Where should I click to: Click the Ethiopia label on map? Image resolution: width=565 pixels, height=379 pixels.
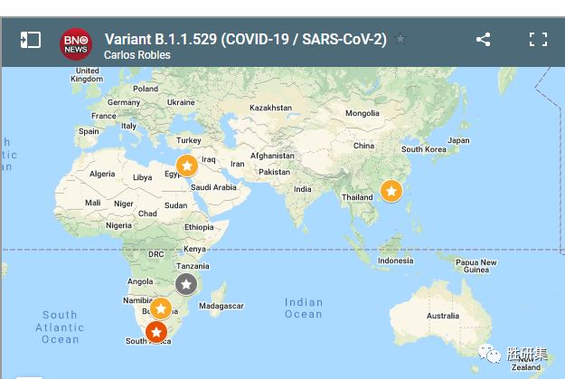point(199,227)
